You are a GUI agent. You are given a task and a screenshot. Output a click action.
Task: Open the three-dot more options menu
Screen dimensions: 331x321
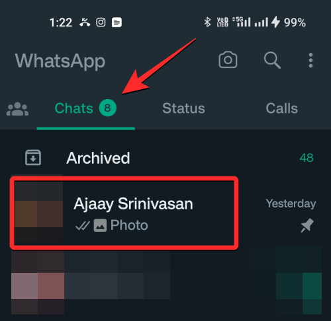(310, 60)
